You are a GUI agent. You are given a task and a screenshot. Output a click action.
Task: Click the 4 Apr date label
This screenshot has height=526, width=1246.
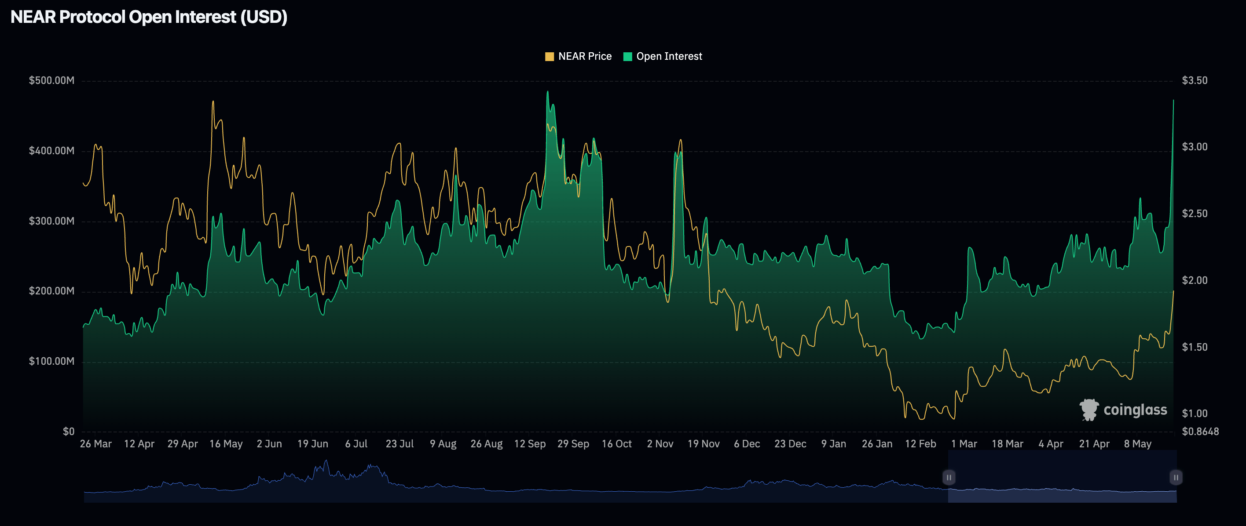(x=1051, y=444)
